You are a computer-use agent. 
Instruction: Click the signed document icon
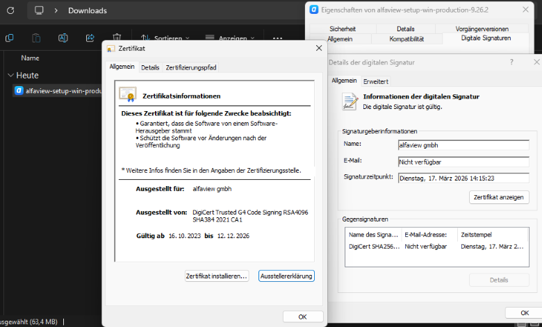350,101
